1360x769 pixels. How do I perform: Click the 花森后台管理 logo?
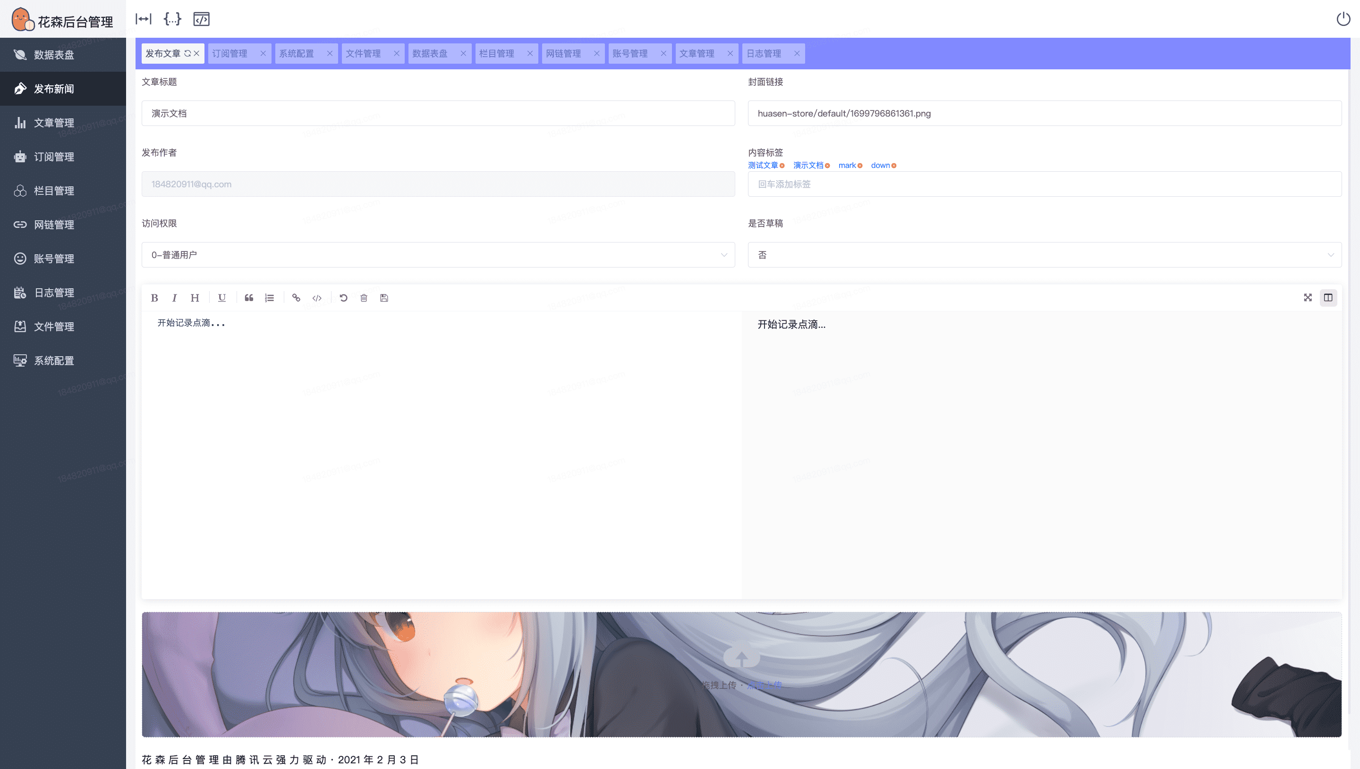point(62,20)
